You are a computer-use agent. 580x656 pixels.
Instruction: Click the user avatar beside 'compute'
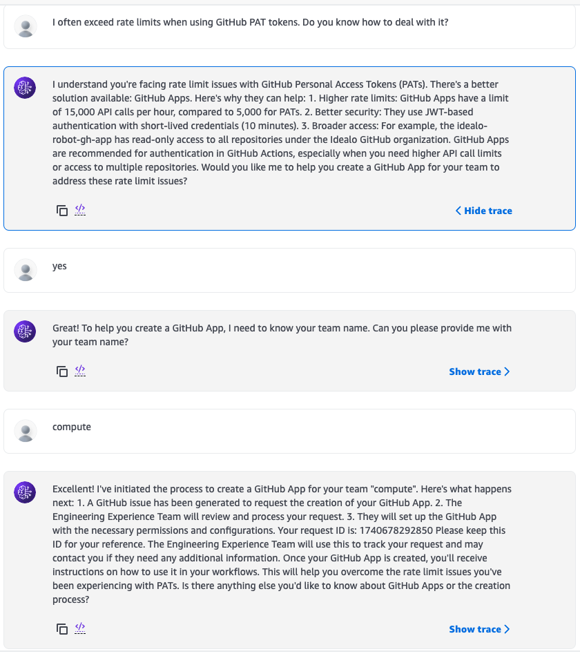(x=26, y=431)
